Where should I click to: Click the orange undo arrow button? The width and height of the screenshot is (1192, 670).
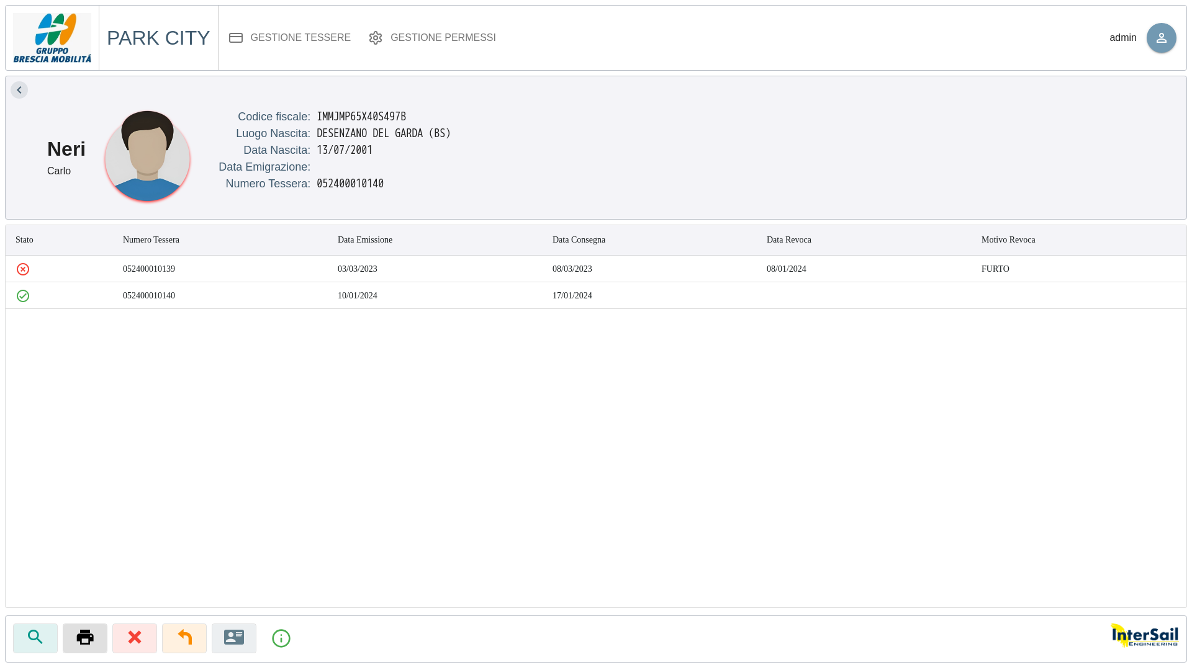point(184,638)
